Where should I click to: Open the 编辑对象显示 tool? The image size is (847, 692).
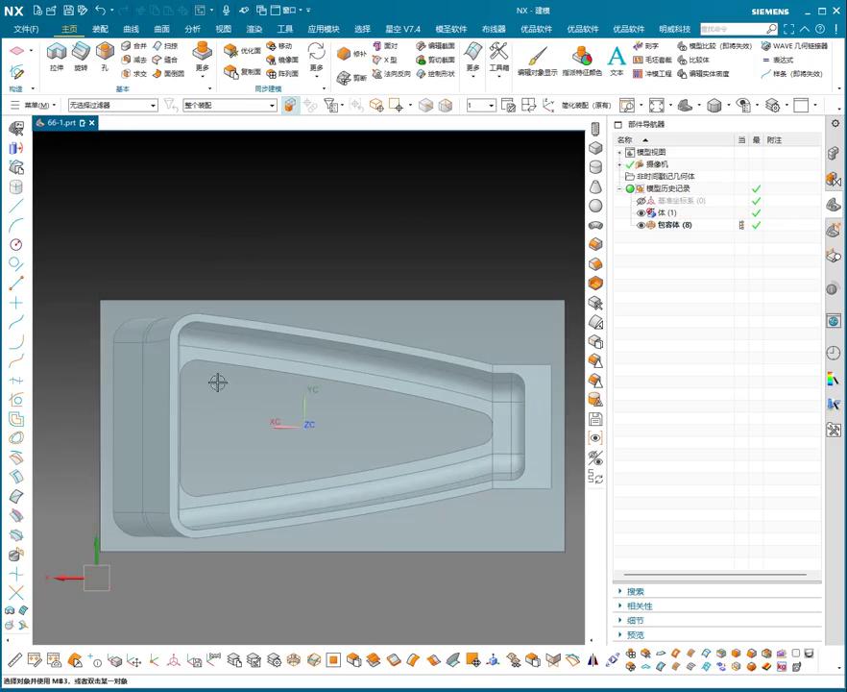point(537,56)
